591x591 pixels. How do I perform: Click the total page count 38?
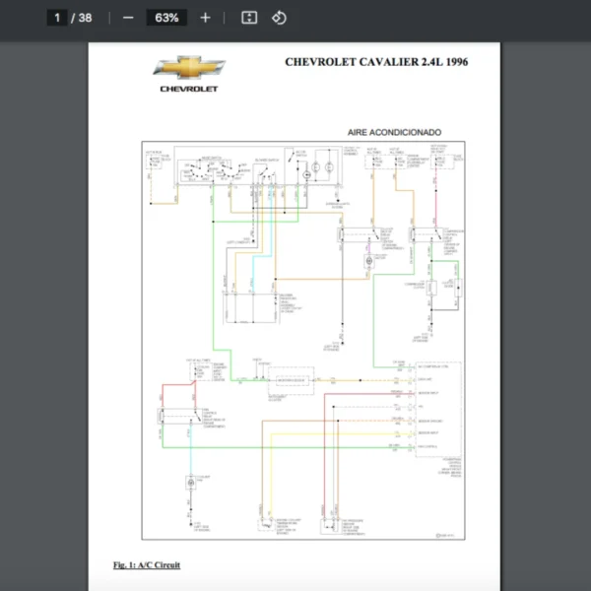click(86, 18)
